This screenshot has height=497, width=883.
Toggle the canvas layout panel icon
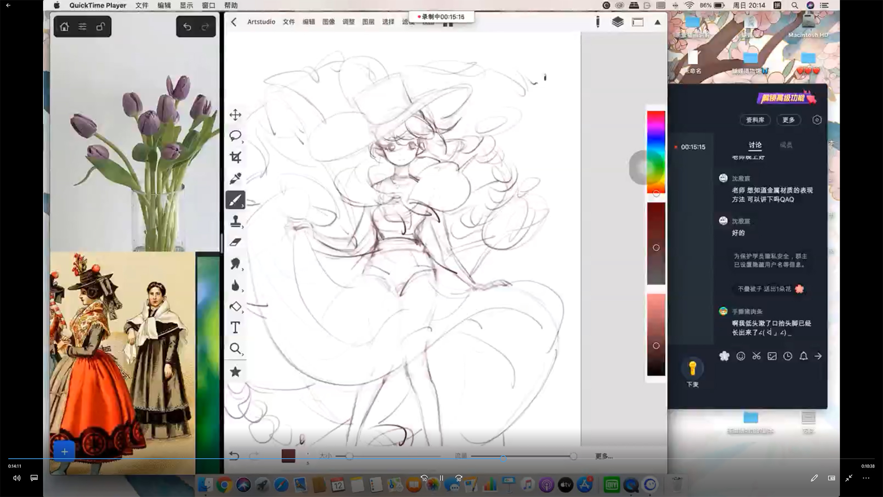638,22
